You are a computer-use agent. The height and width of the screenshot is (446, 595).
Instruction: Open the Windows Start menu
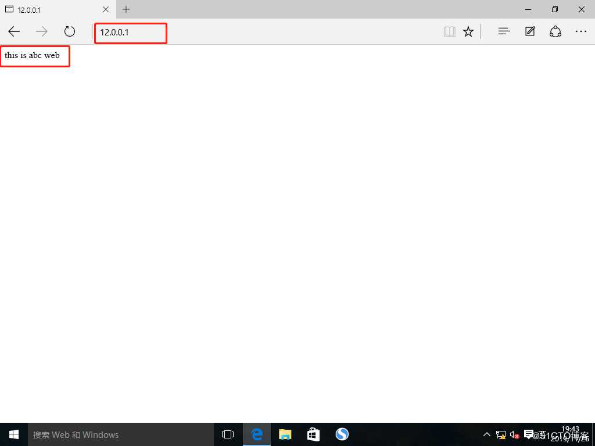pos(14,434)
